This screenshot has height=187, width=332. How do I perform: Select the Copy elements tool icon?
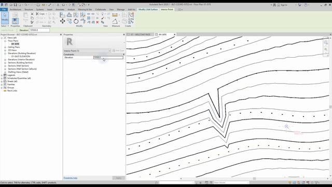[69, 21]
